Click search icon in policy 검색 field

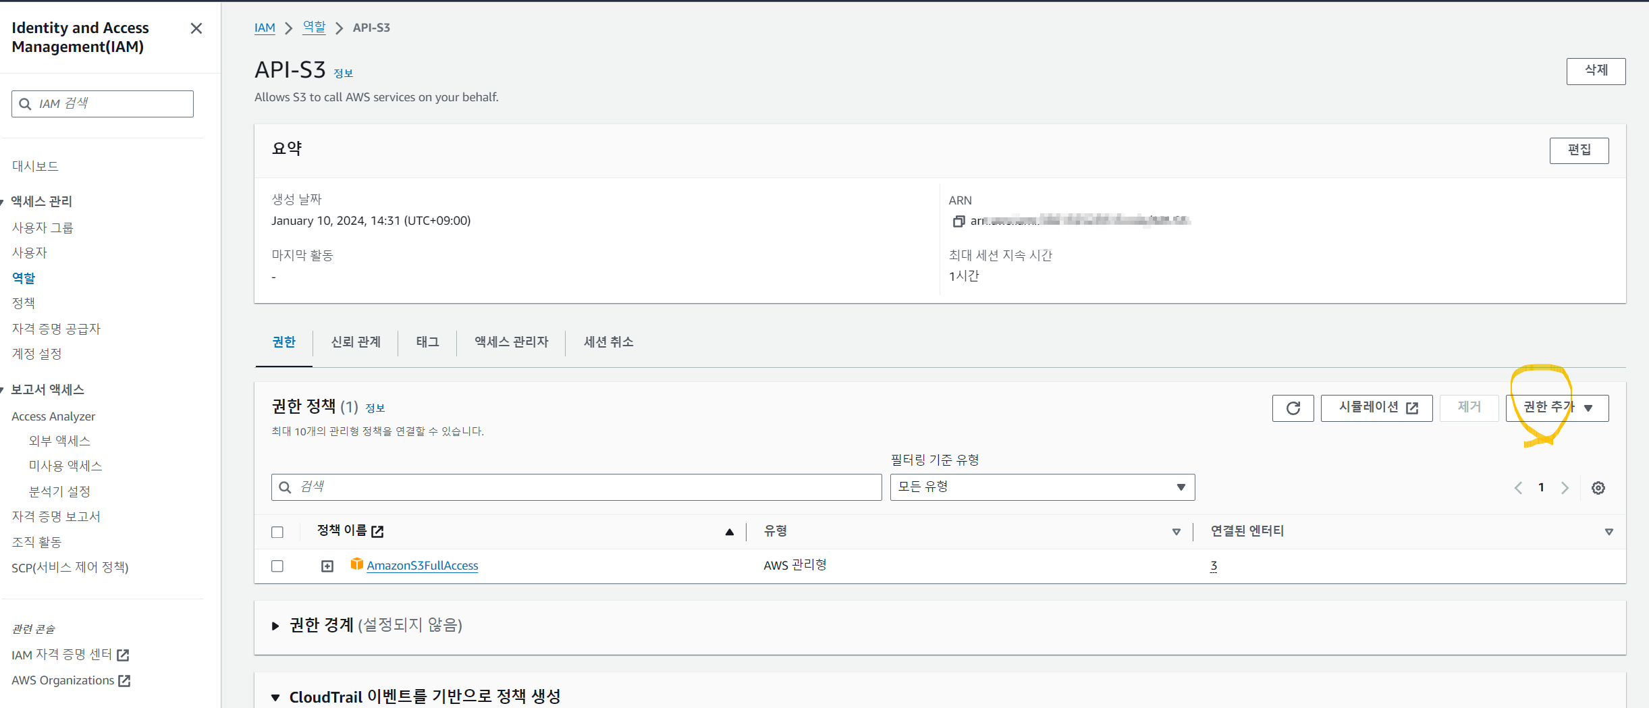coord(285,487)
